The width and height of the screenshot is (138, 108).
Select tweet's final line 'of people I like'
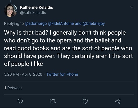coord(24,64)
